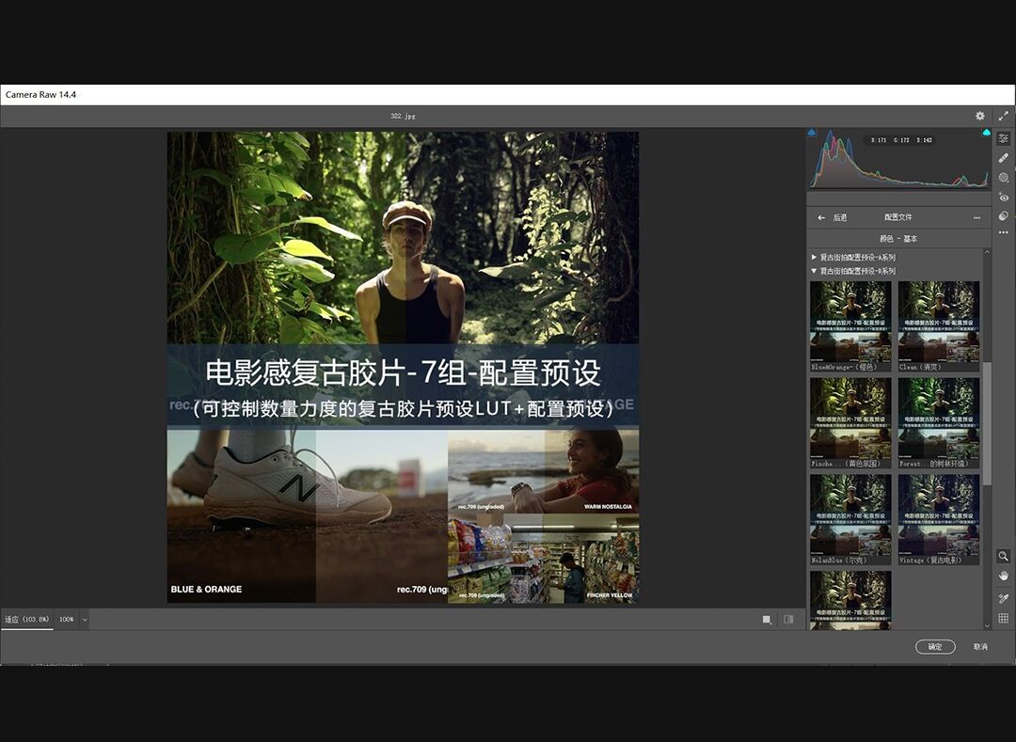Cancel with the 取消 button

980,646
